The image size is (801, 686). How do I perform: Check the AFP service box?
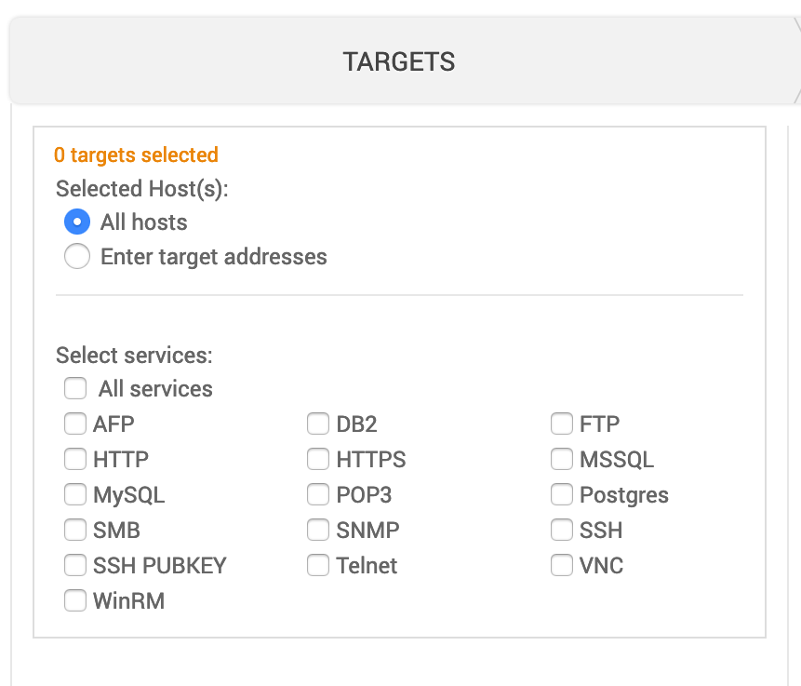point(75,424)
